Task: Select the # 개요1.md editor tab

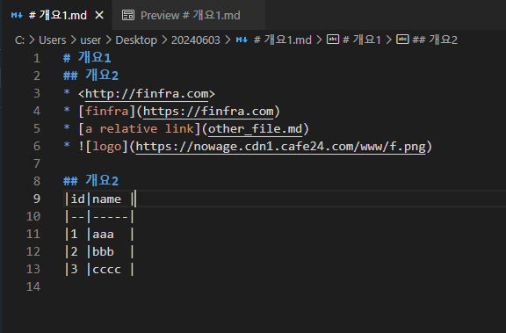Action: tap(56, 15)
